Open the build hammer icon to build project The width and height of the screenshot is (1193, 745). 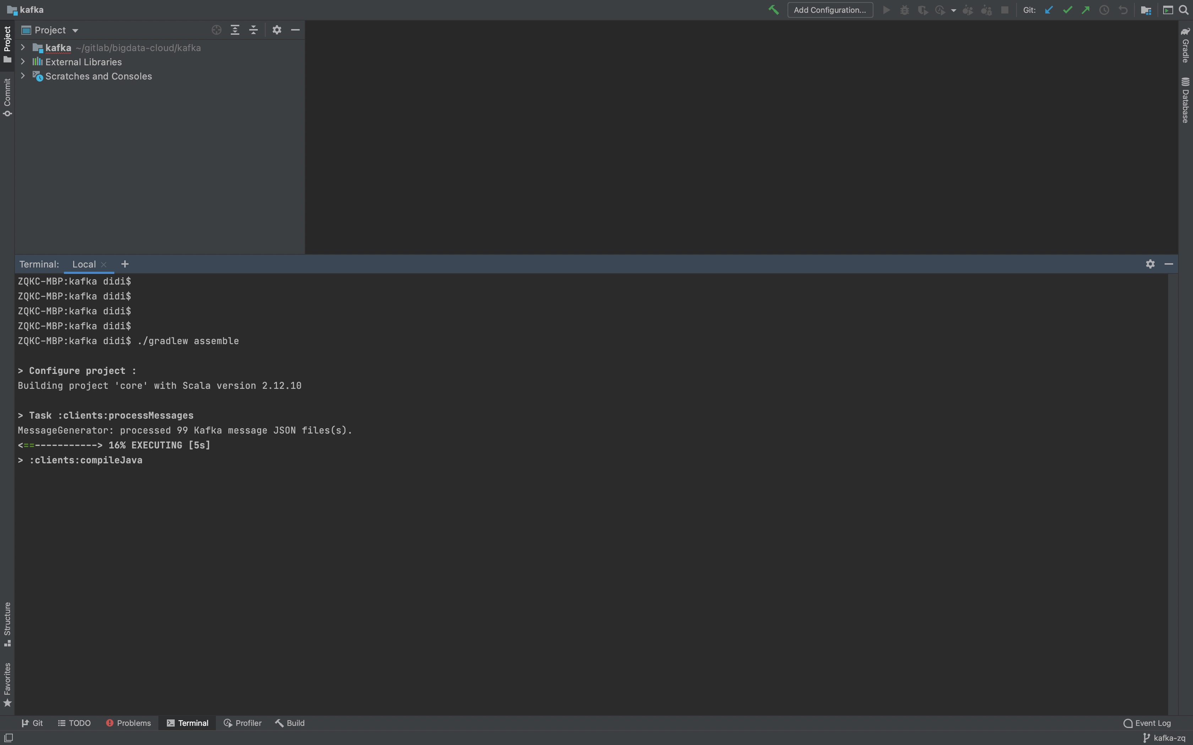(773, 10)
